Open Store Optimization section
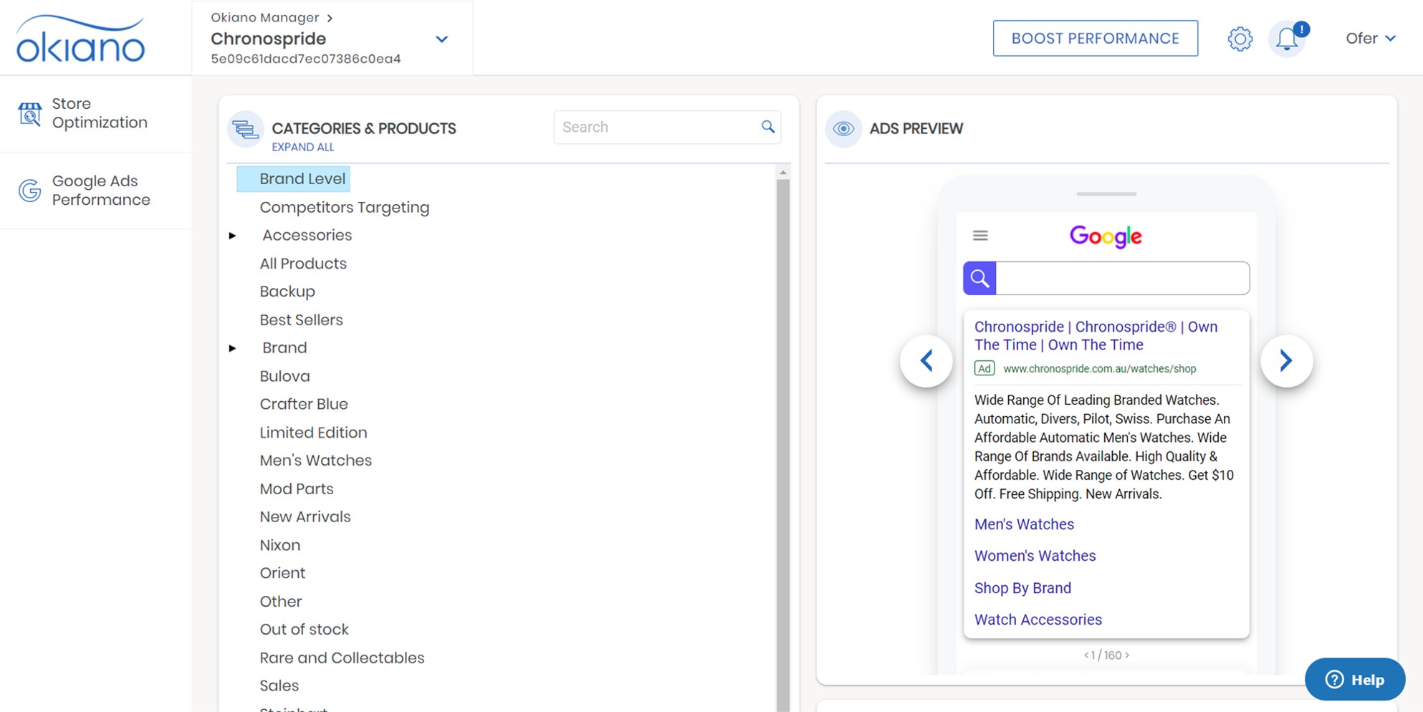The image size is (1423, 712). click(96, 113)
